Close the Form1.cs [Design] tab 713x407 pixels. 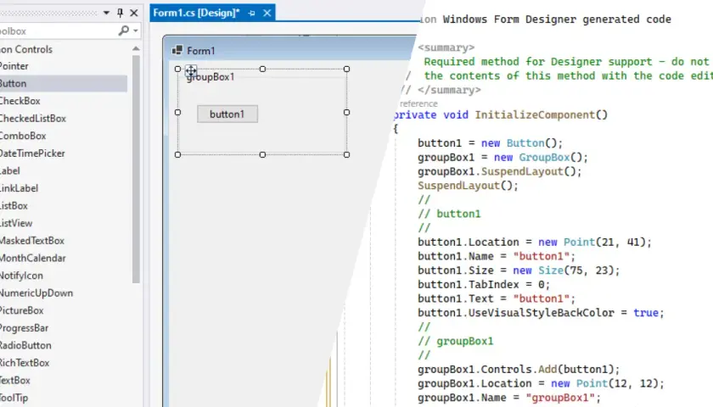coord(267,13)
